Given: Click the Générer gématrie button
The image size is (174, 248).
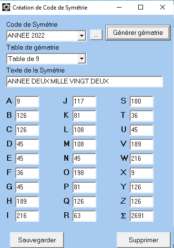Looking at the screenshot, I should (138, 32).
